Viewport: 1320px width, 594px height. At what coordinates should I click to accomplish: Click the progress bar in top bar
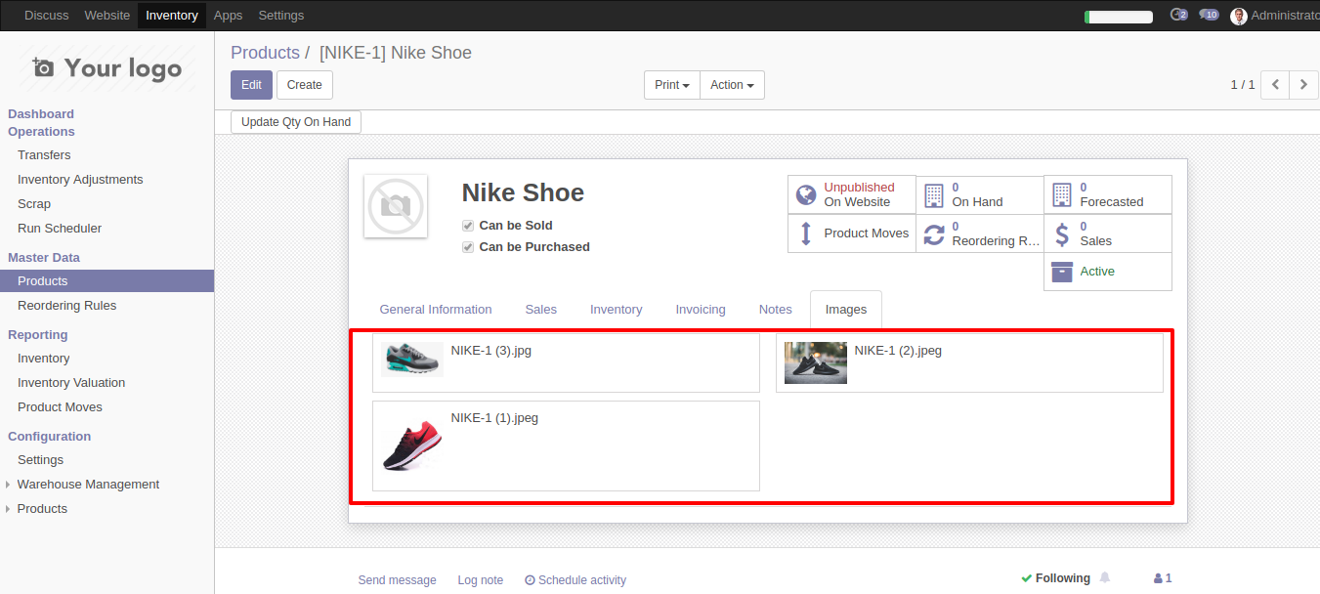click(1119, 17)
